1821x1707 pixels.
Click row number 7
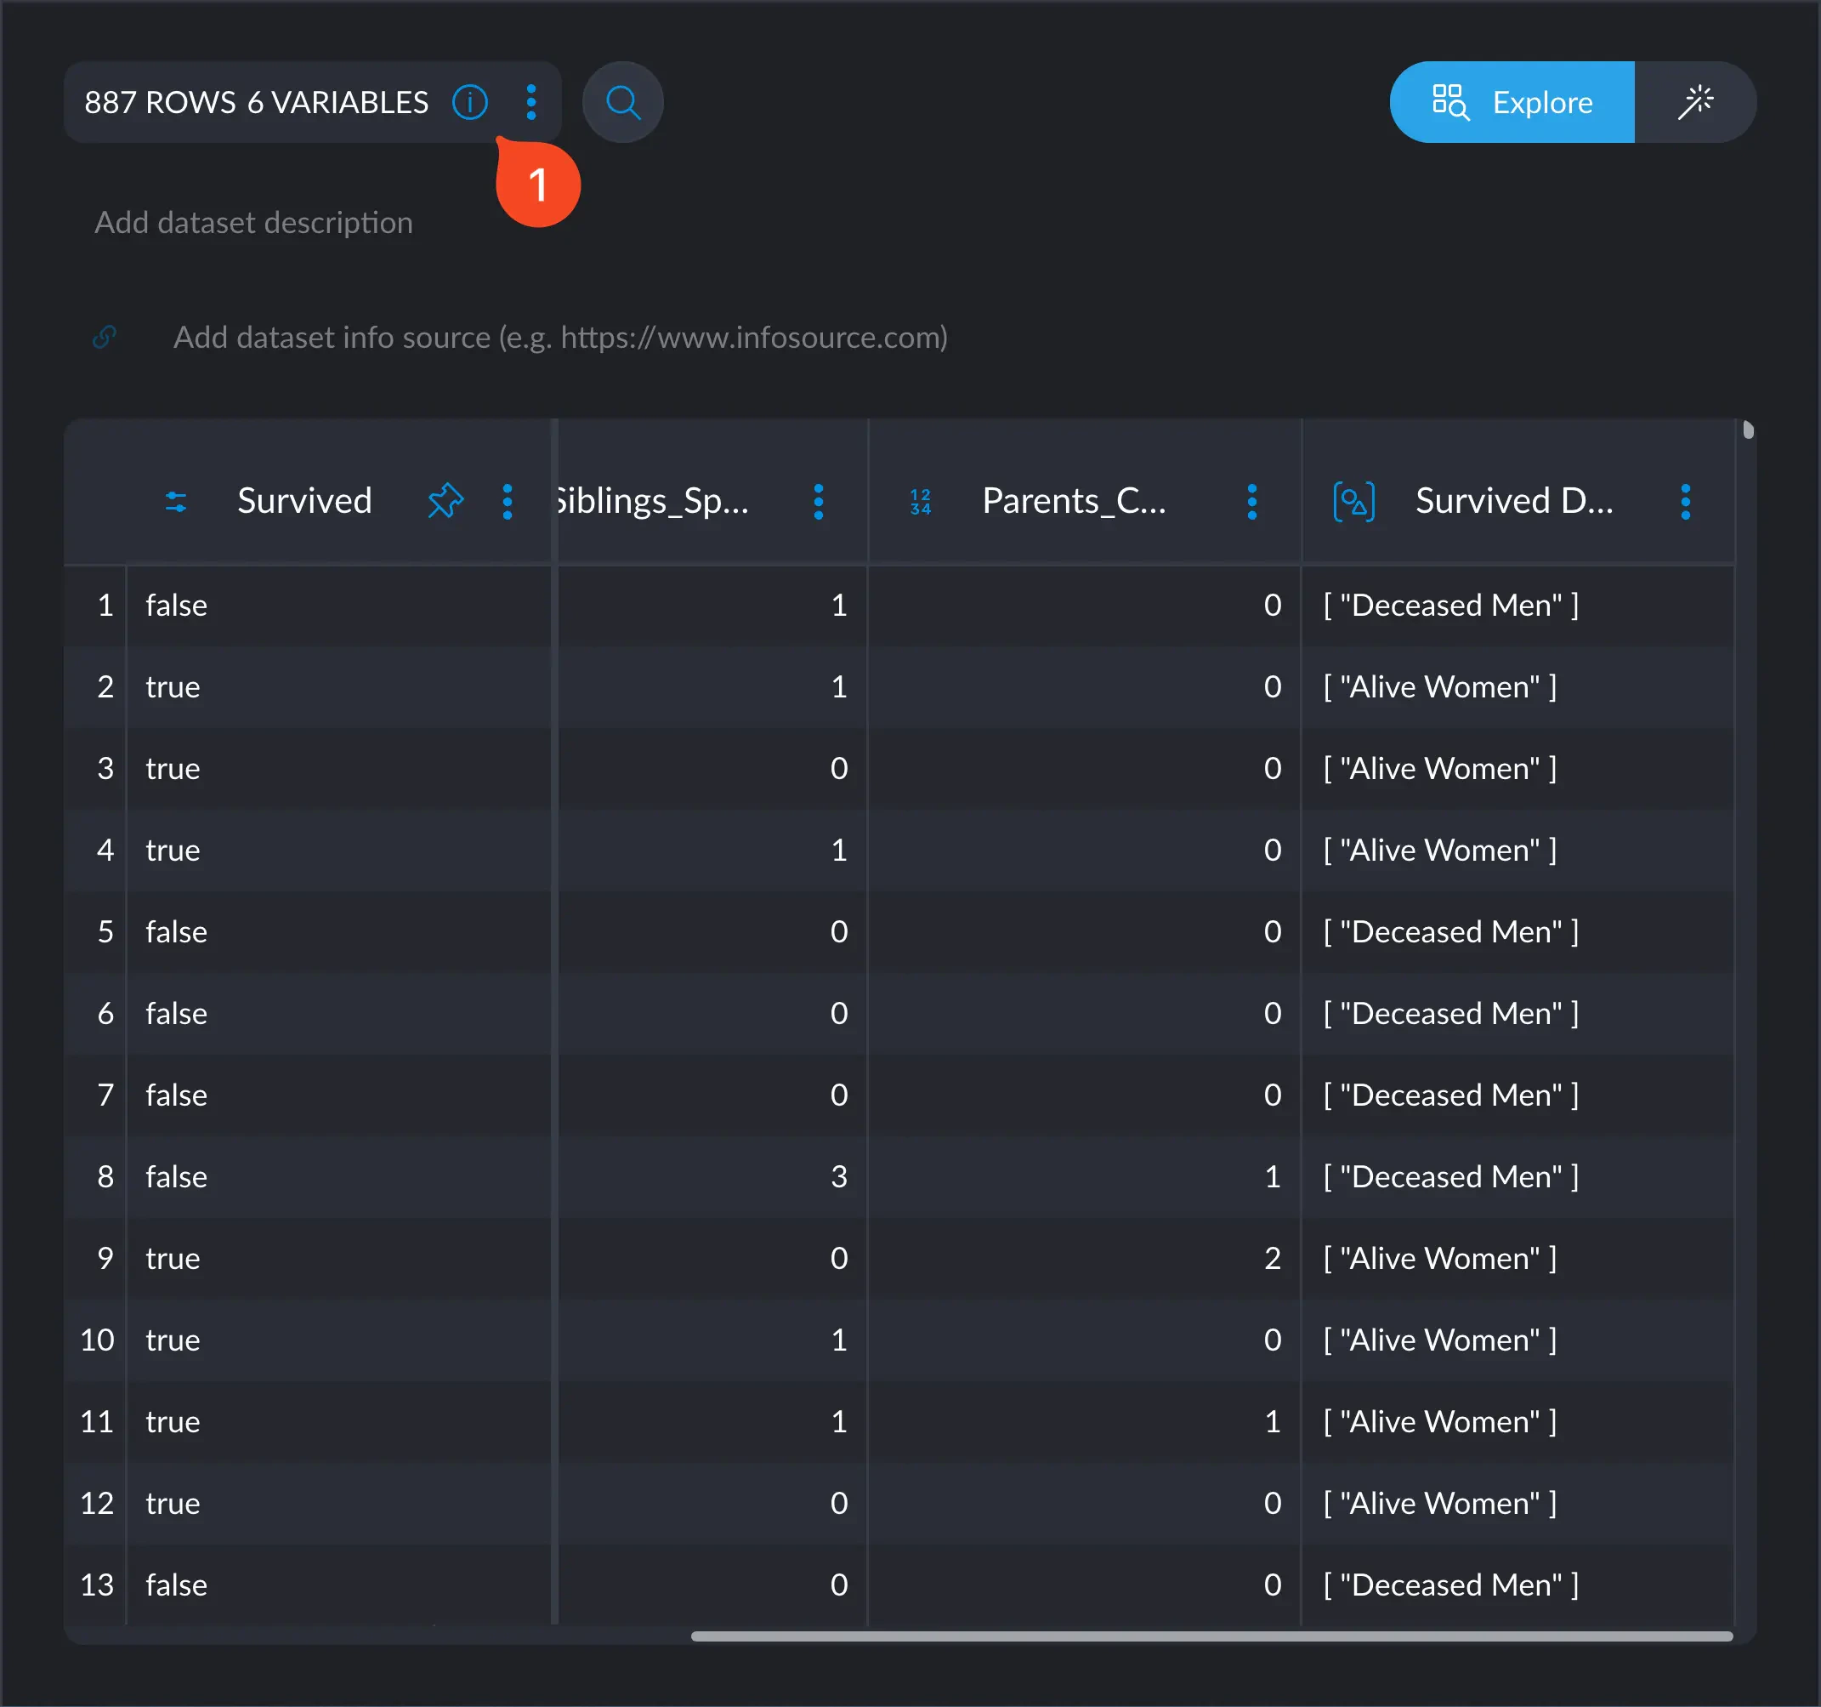(x=105, y=1095)
